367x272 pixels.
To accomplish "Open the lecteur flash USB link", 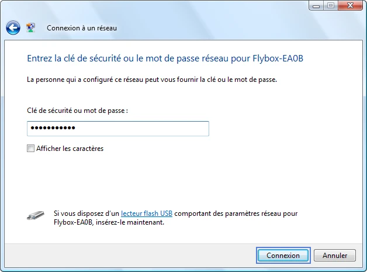I will [x=147, y=214].
